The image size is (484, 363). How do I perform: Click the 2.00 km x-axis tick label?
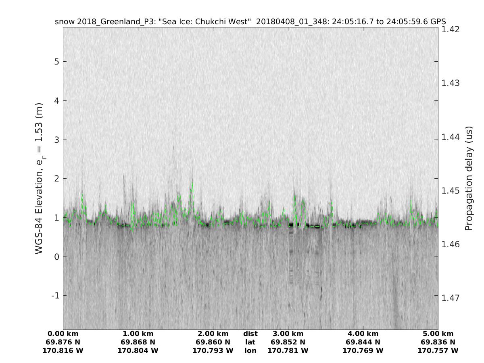click(213, 334)
